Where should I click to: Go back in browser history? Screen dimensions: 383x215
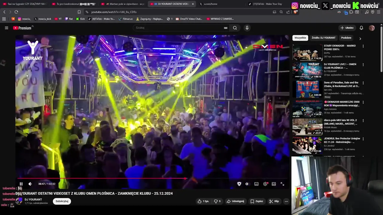coord(4,12)
